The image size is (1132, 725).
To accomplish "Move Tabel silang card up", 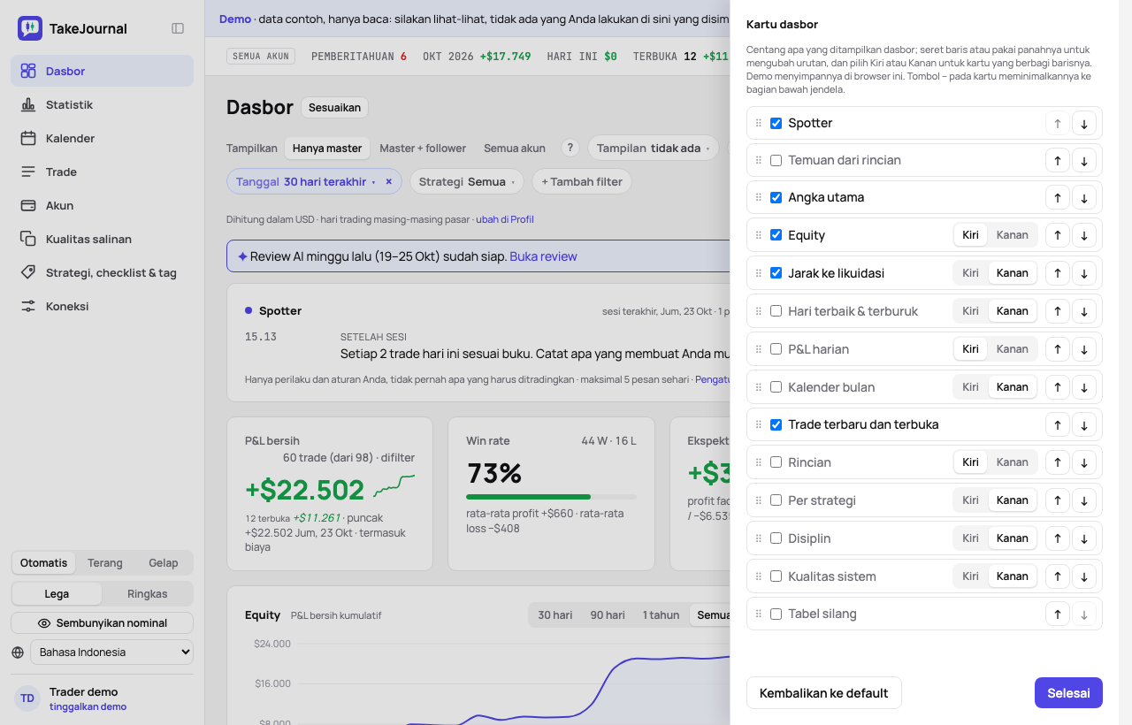I will pyautogui.click(x=1058, y=614).
